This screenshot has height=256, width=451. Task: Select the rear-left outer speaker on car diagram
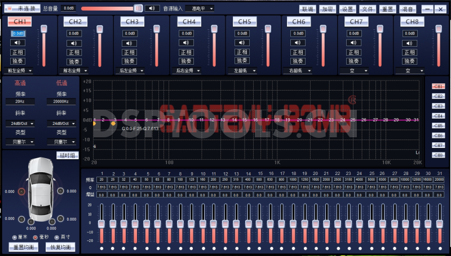pyautogui.click(x=21, y=219)
